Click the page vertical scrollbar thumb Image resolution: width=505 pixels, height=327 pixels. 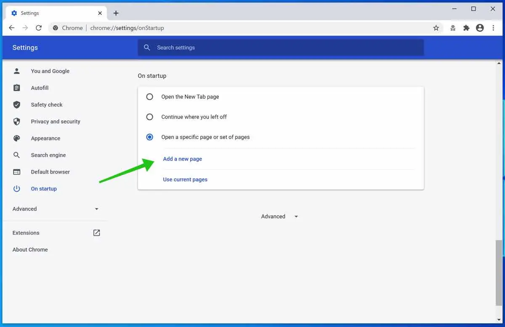[x=499, y=272]
